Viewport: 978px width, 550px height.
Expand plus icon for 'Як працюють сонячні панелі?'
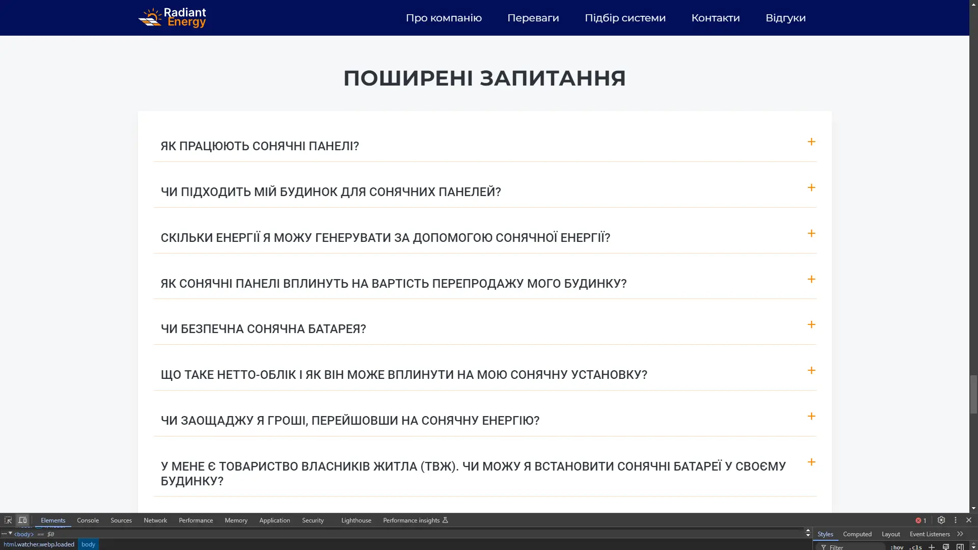click(811, 142)
